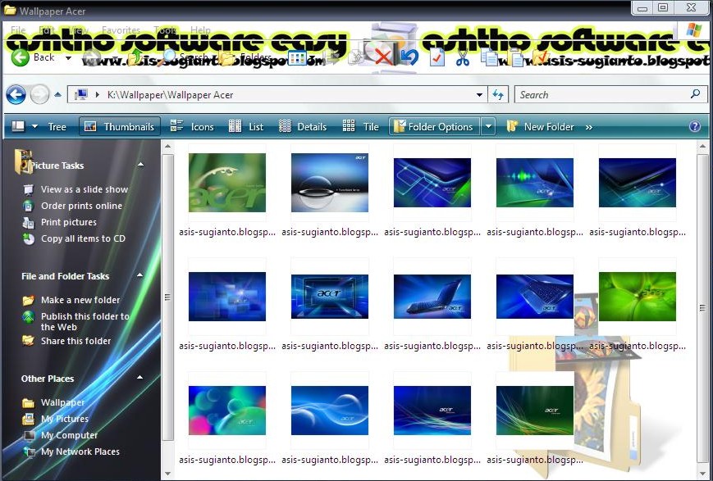The image size is (713, 481).
Task: Click the Properties checkmark sheet icon
Action: 437,57
